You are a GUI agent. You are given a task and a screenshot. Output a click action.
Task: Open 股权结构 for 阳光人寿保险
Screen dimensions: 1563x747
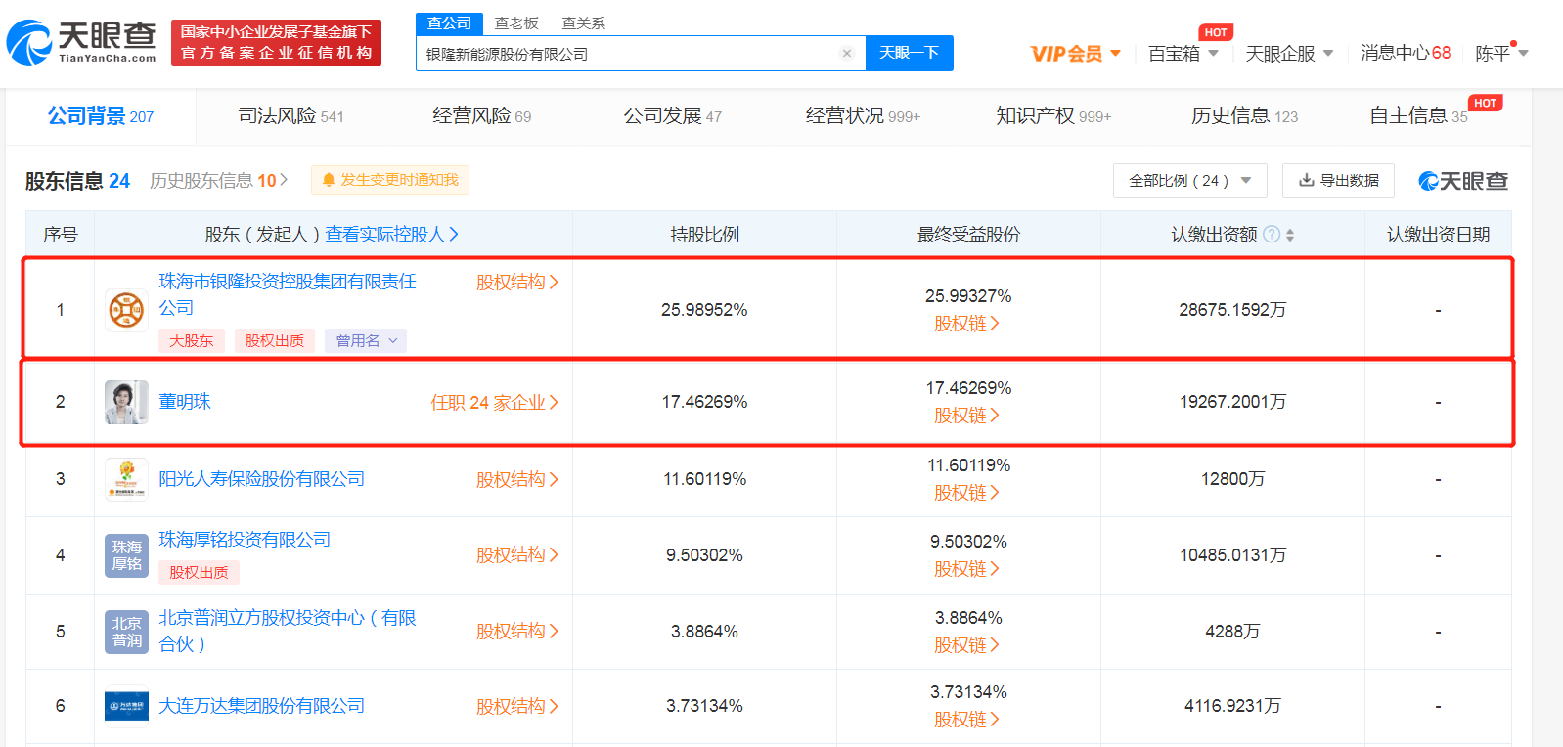point(517,480)
